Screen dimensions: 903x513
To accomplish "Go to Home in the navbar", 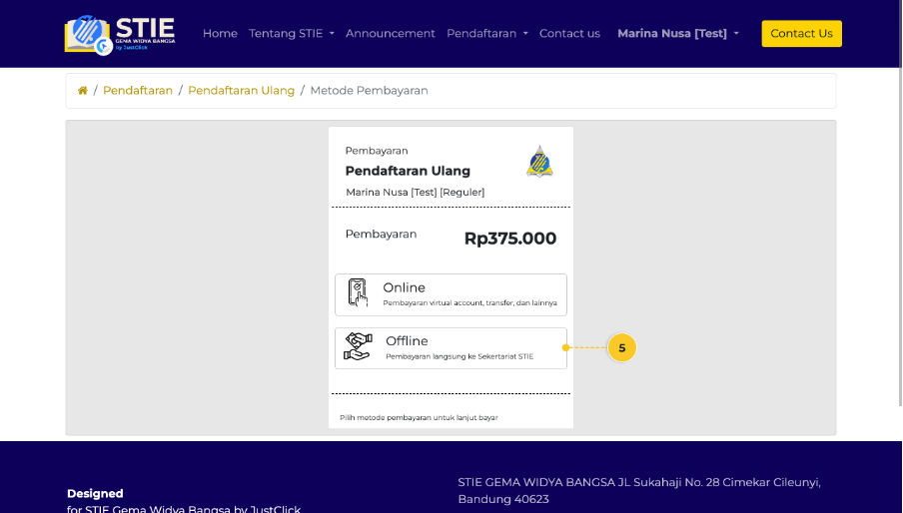I will click(220, 34).
